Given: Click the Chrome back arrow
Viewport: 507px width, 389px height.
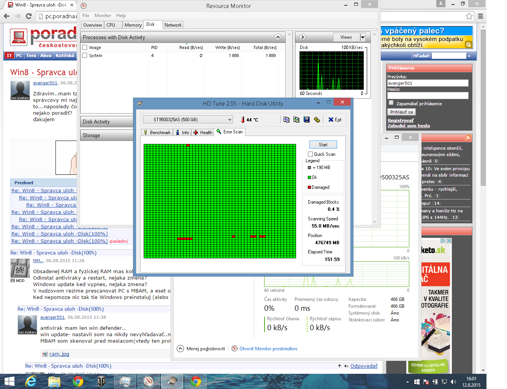Looking at the screenshot, I should [x=6, y=16].
